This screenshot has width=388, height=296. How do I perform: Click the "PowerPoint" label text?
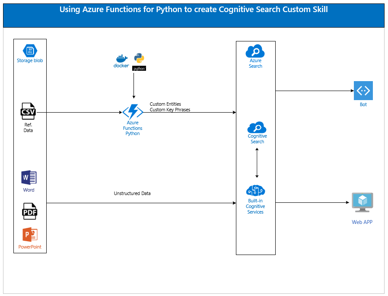coord(30,247)
